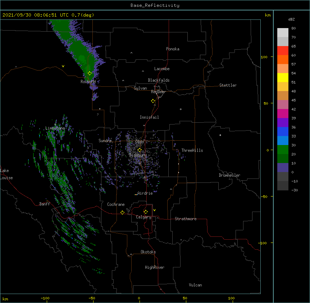Select the Limestone label
The width and height of the screenshot is (310, 303).
pos(55,128)
